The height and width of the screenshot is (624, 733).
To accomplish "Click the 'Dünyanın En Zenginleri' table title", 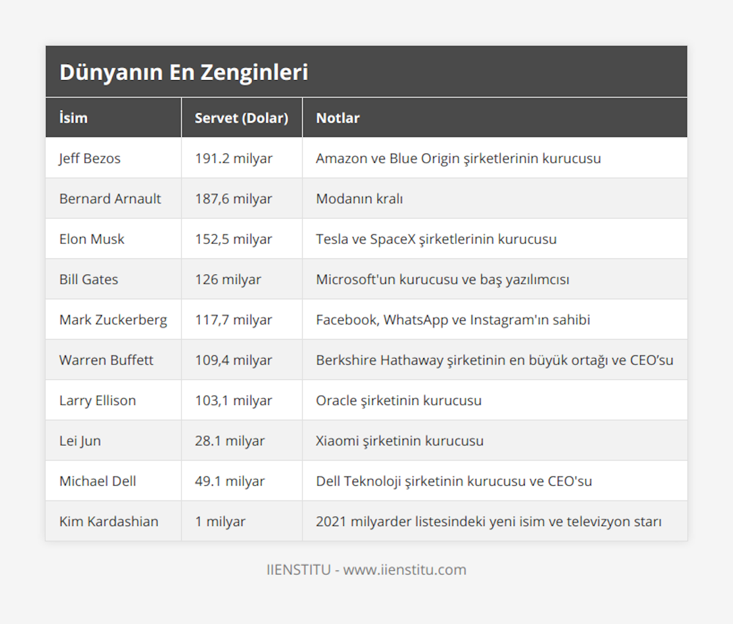I will pos(184,72).
